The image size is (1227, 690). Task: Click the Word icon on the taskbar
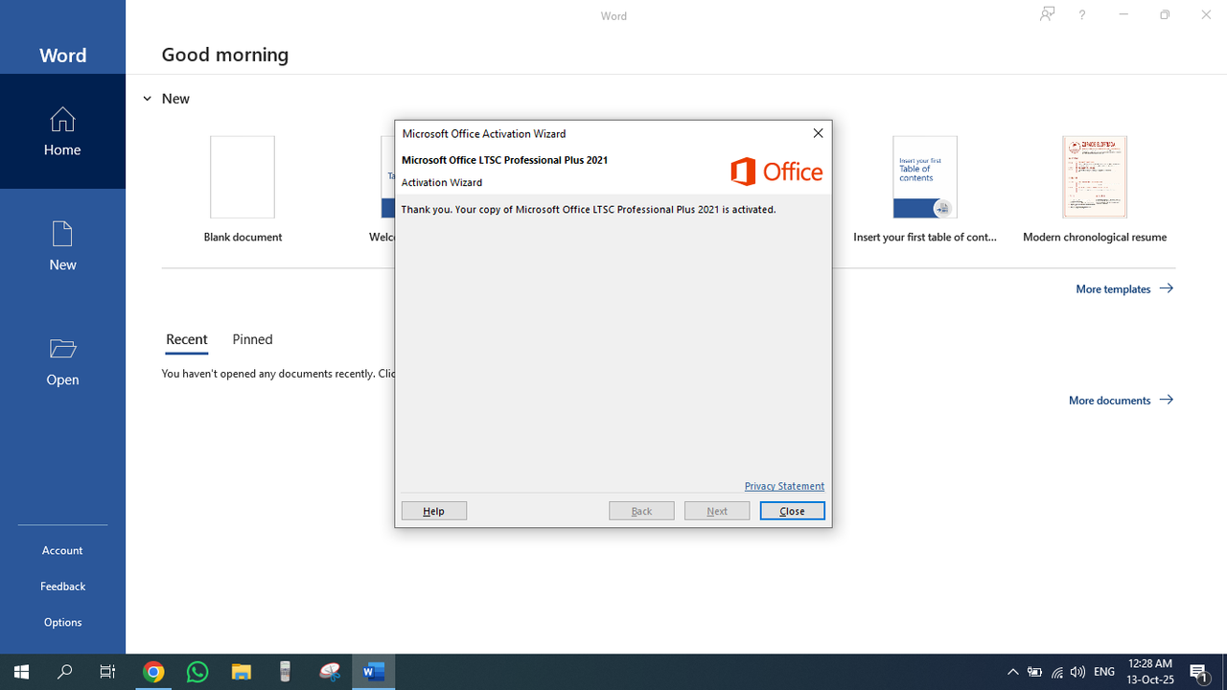(x=374, y=672)
